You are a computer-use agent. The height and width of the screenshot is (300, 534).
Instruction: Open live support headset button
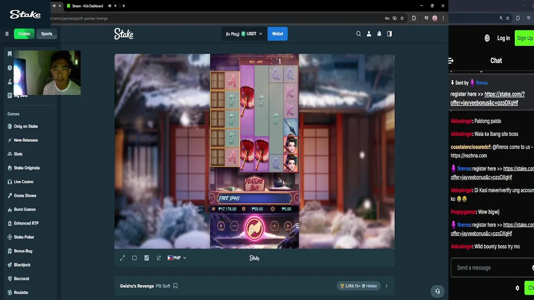pos(437,291)
